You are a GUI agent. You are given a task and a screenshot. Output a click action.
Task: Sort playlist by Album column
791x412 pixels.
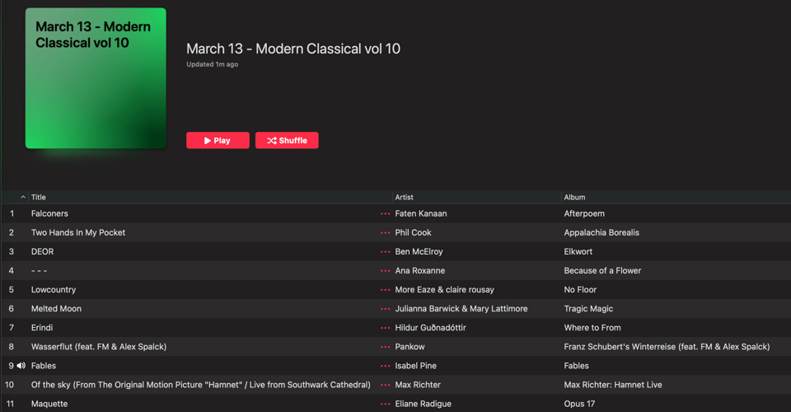point(574,198)
